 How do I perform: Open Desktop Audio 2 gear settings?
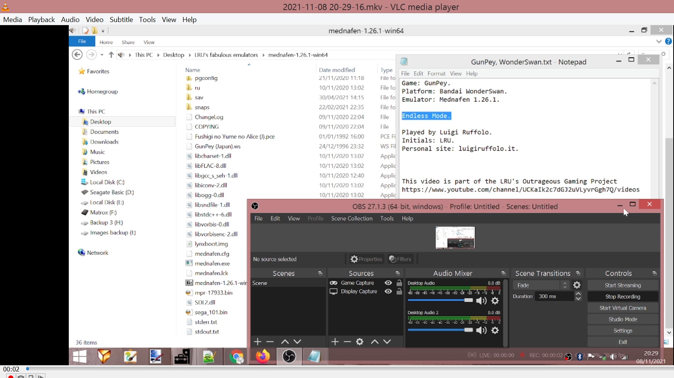click(495, 330)
